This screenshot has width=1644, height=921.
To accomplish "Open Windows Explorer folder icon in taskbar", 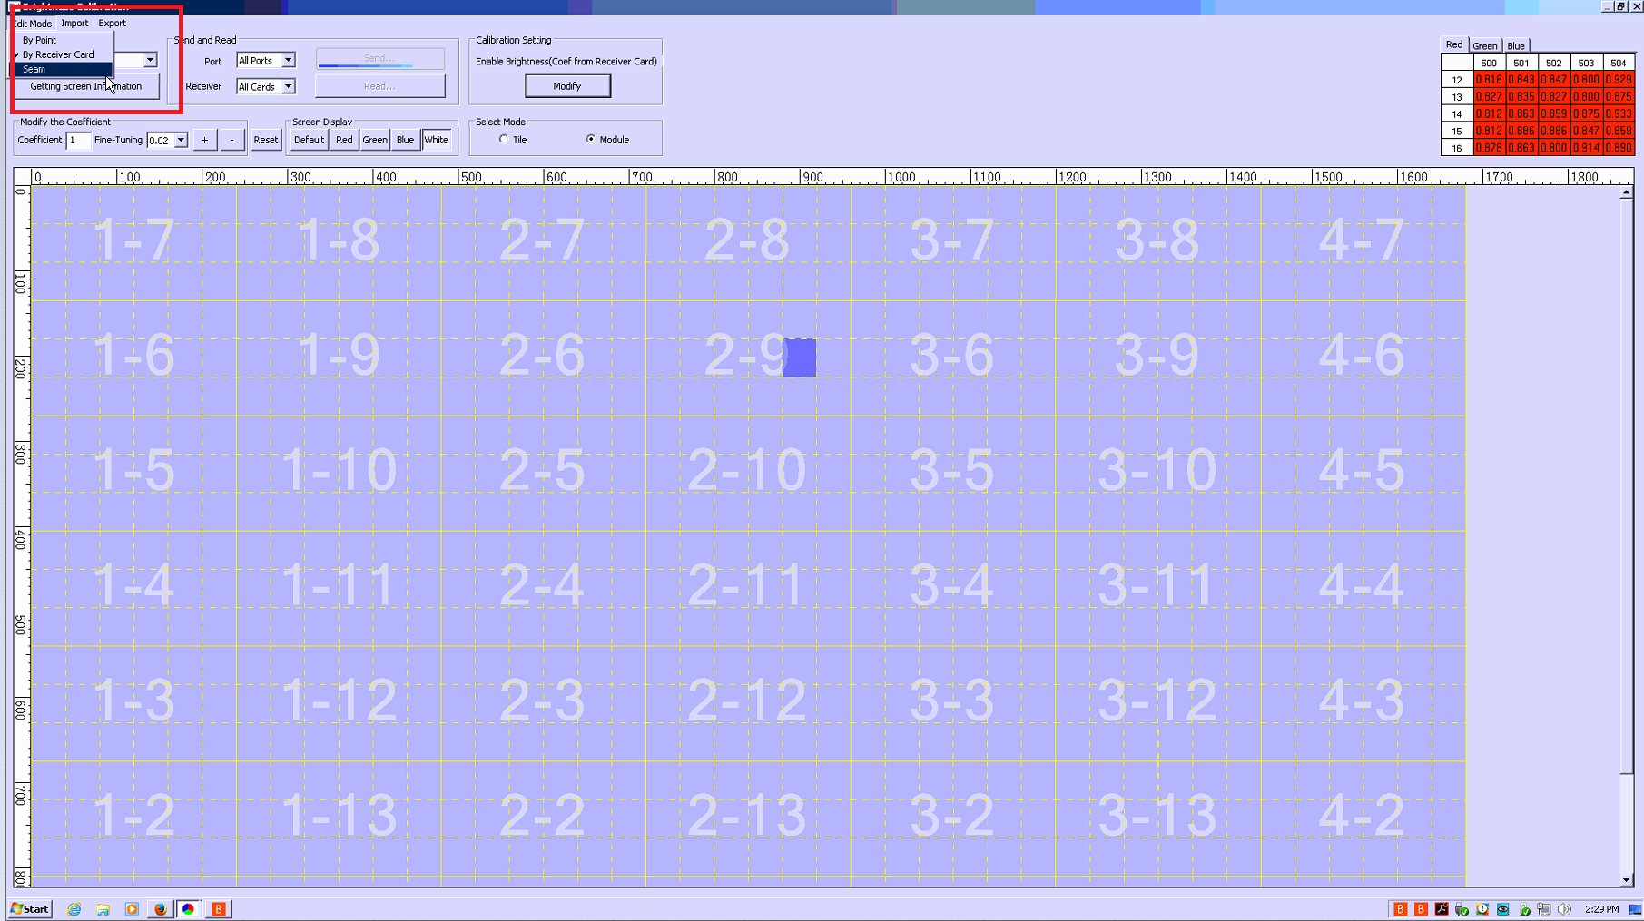I will coord(103,908).
